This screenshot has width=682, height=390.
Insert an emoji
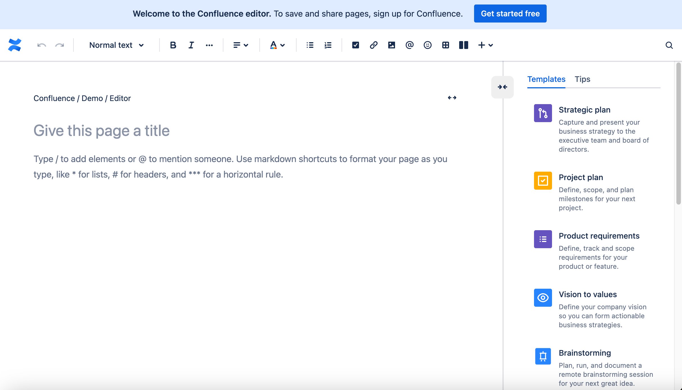(x=427, y=45)
